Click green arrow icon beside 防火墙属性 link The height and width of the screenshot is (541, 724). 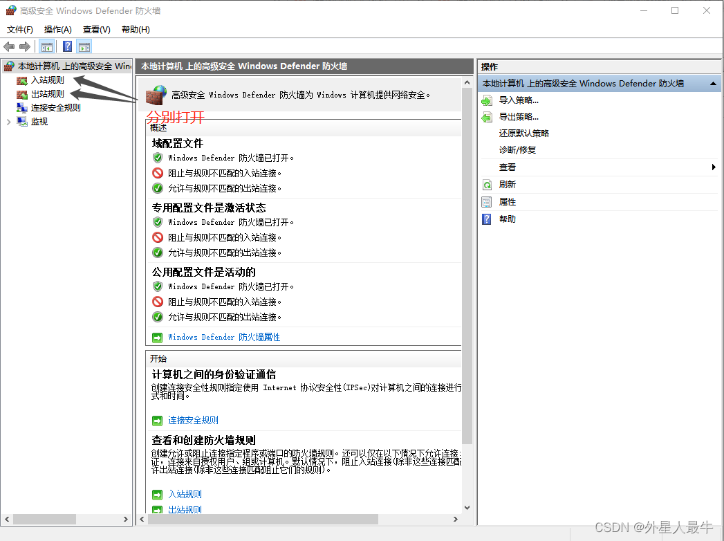pyautogui.click(x=157, y=338)
